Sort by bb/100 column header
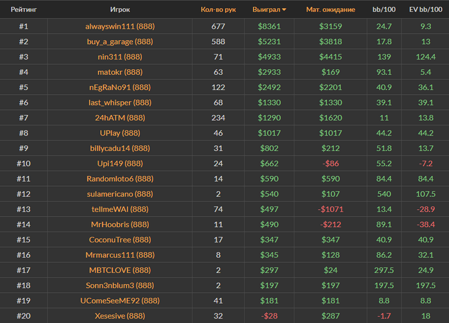The height and width of the screenshot is (323, 449). [384, 10]
